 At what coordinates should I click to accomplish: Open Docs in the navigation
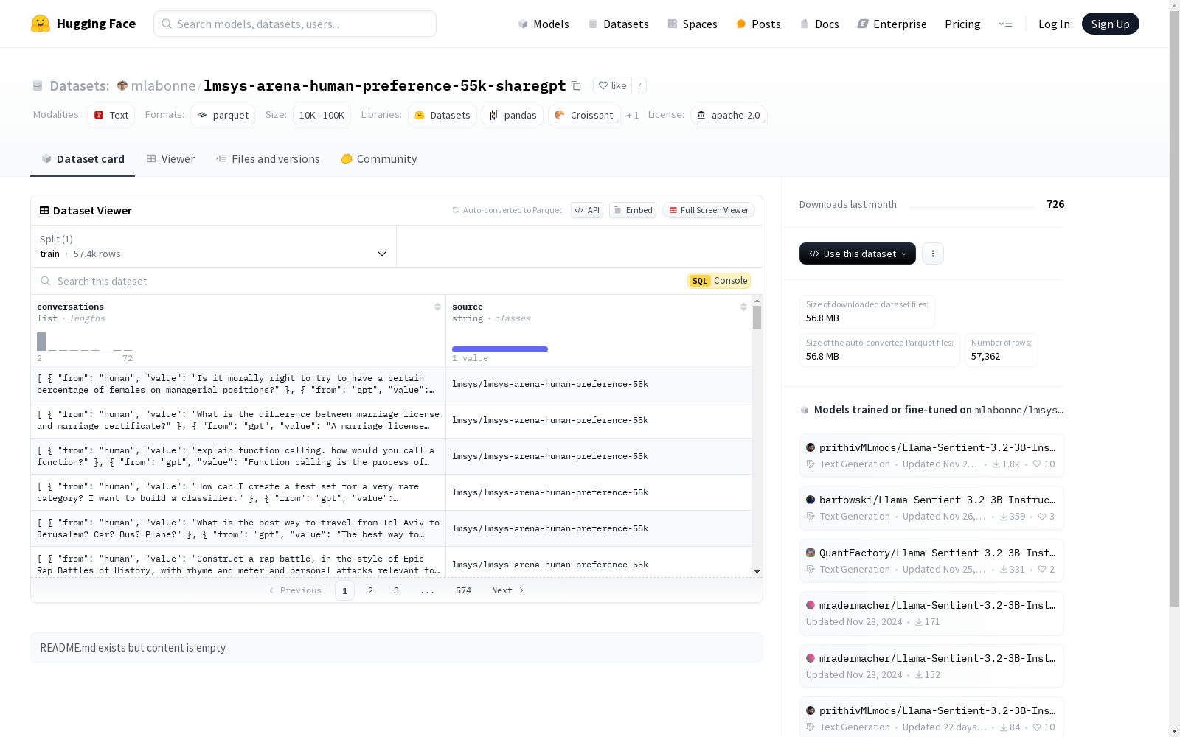pyautogui.click(x=819, y=24)
